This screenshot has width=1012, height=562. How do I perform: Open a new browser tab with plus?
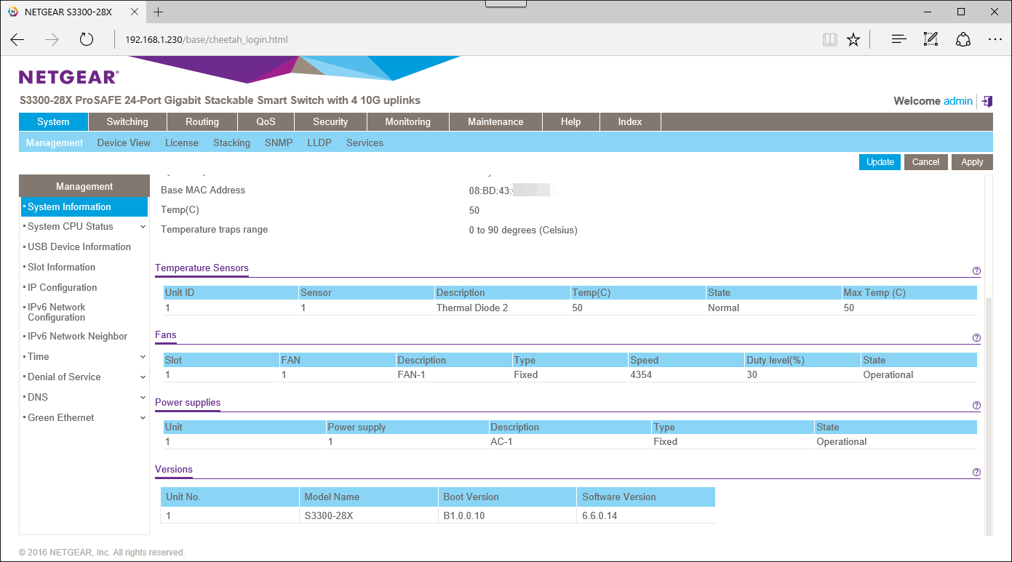pos(159,12)
